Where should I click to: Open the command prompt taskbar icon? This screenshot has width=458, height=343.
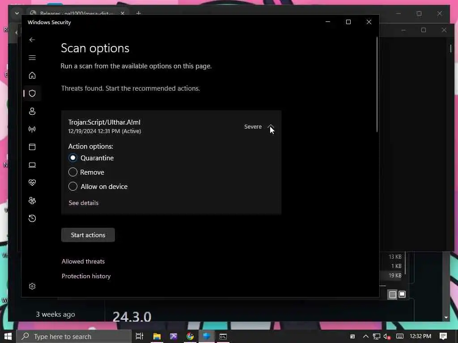click(x=223, y=336)
